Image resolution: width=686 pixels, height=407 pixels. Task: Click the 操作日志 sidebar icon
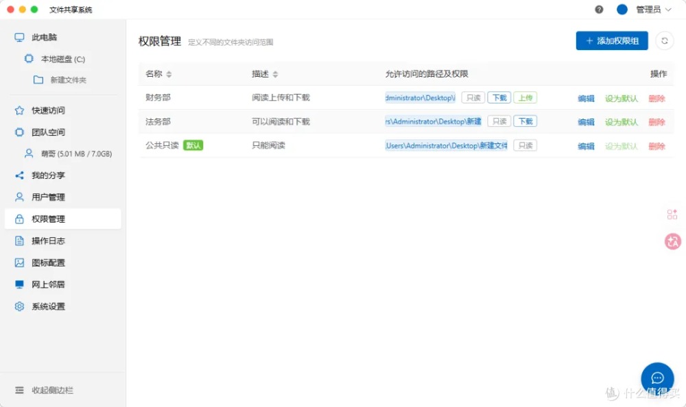click(x=20, y=241)
